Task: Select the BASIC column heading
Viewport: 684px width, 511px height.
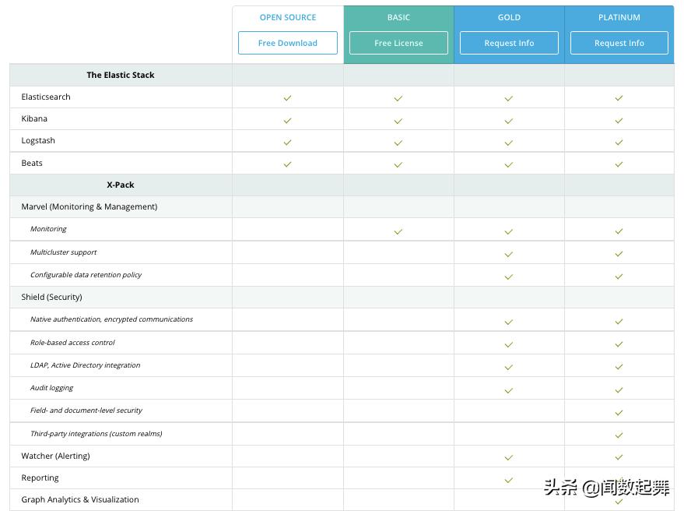Action: point(398,17)
